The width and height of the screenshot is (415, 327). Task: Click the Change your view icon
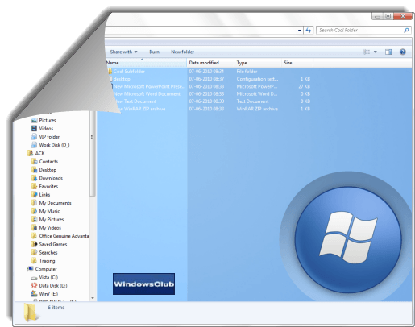[x=367, y=52]
